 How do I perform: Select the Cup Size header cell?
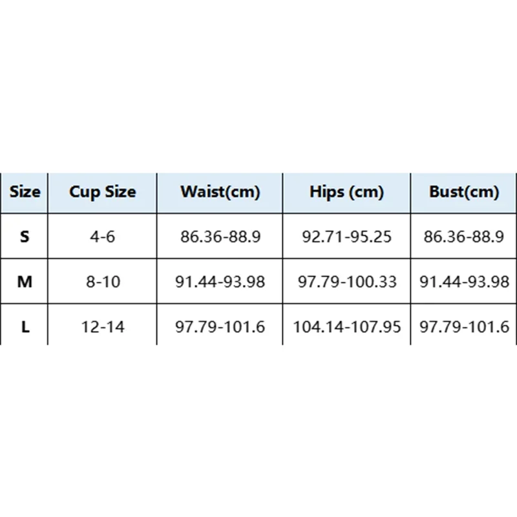coord(103,192)
